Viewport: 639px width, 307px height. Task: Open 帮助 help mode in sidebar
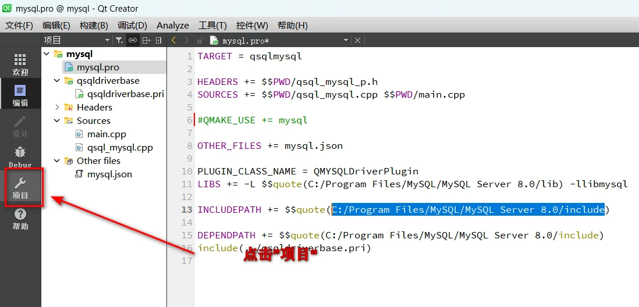click(20, 219)
